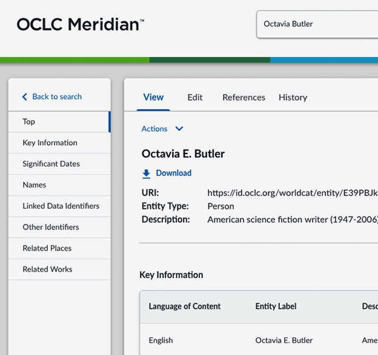The image size is (378, 355).
Task: Click the OCLC Meridian logo
Action: (80, 24)
